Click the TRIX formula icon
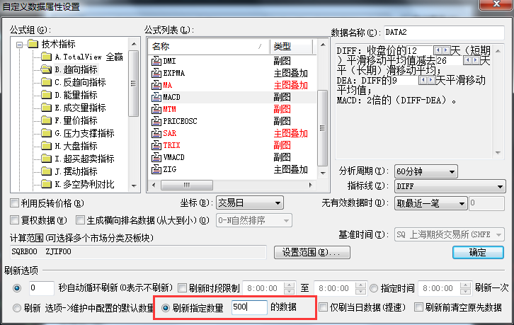514x325 pixels. pos(156,145)
